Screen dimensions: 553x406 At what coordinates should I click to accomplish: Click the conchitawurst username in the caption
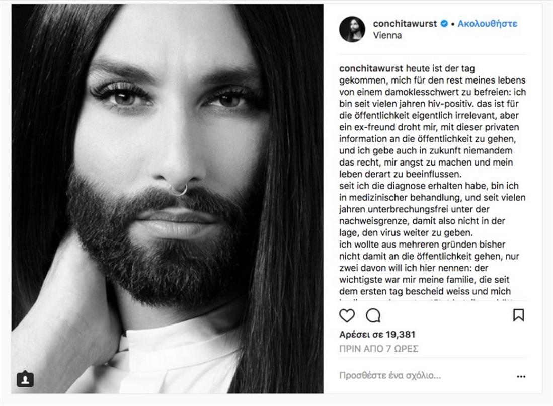click(x=371, y=69)
